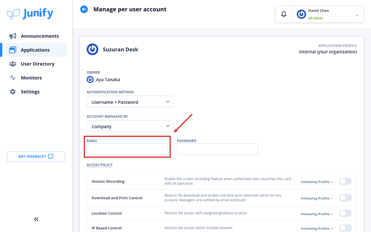371x232 pixels.
Task: Open Following Profile dropdown for IP Based Control
Action: click(317, 229)
